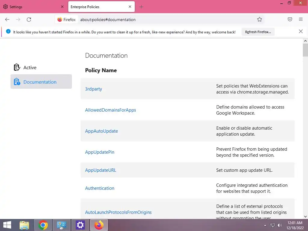Close the Enterprise Policies tab
The image size is (308, 231).
click(130, 7)
